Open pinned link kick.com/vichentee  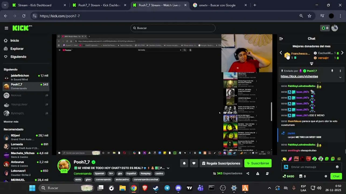pos(299,76)
